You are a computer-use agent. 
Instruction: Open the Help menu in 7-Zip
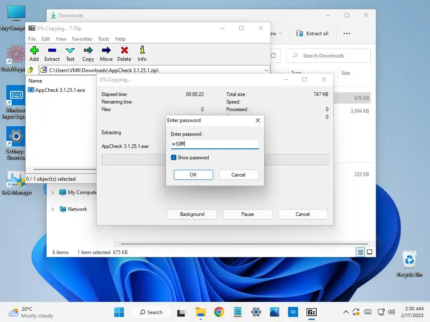coord(120,39)
